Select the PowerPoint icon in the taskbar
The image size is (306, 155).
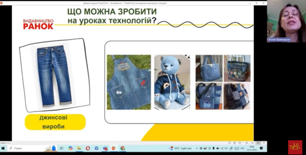point(114,148)
